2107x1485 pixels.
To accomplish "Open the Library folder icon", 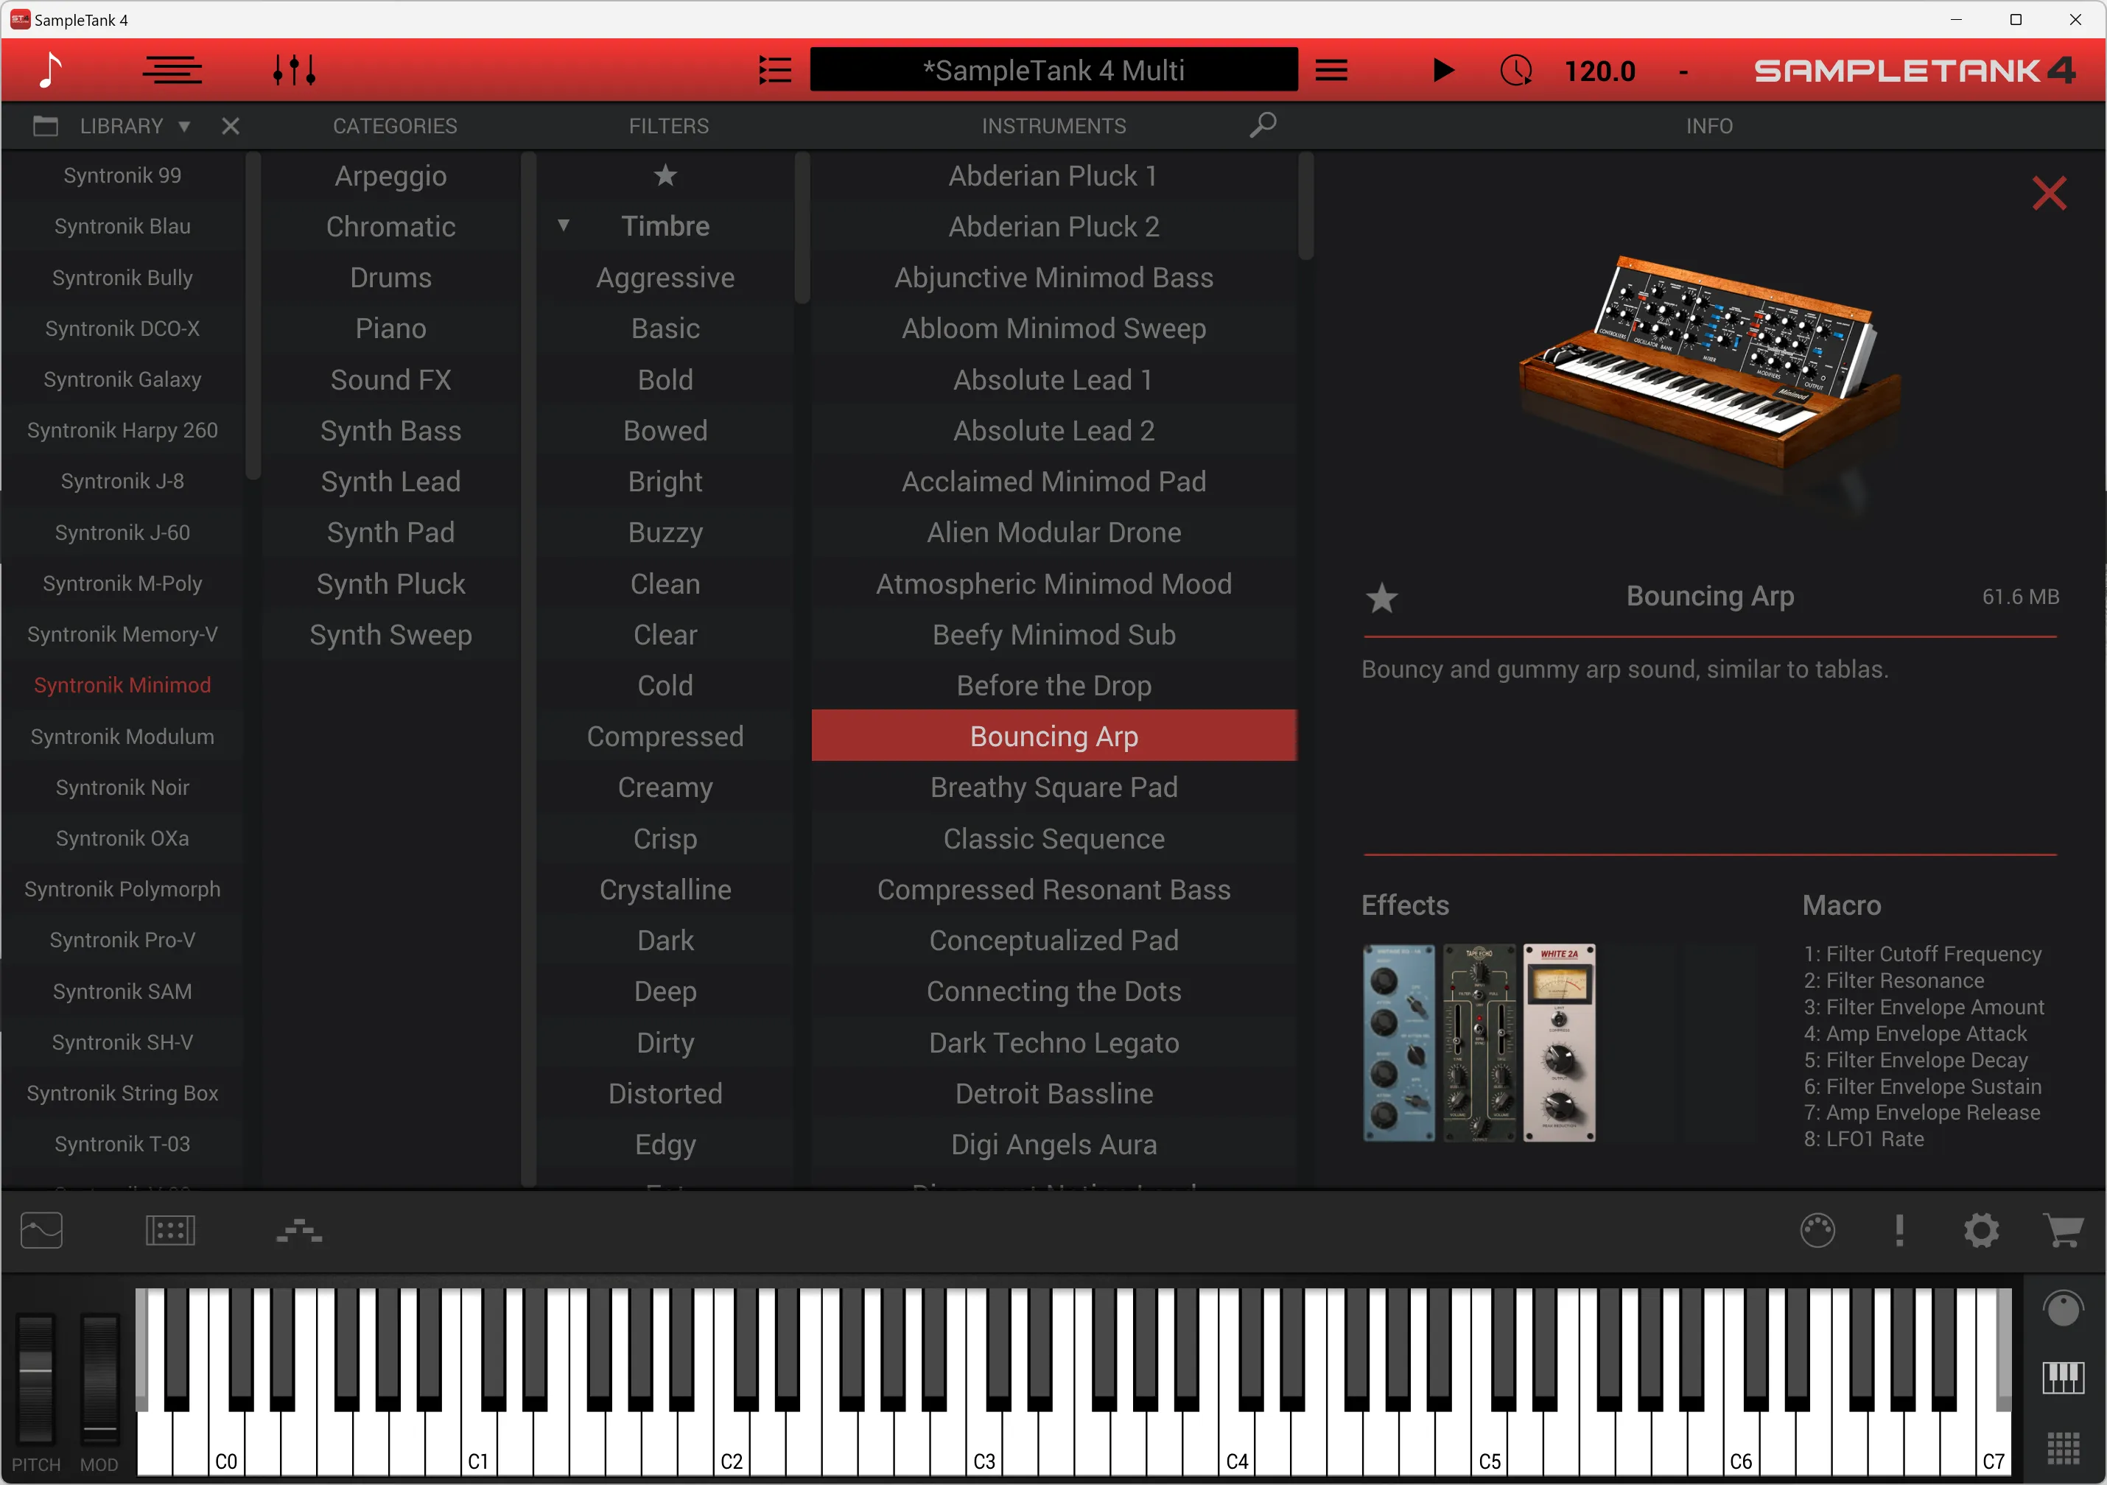I will point(45,126).
